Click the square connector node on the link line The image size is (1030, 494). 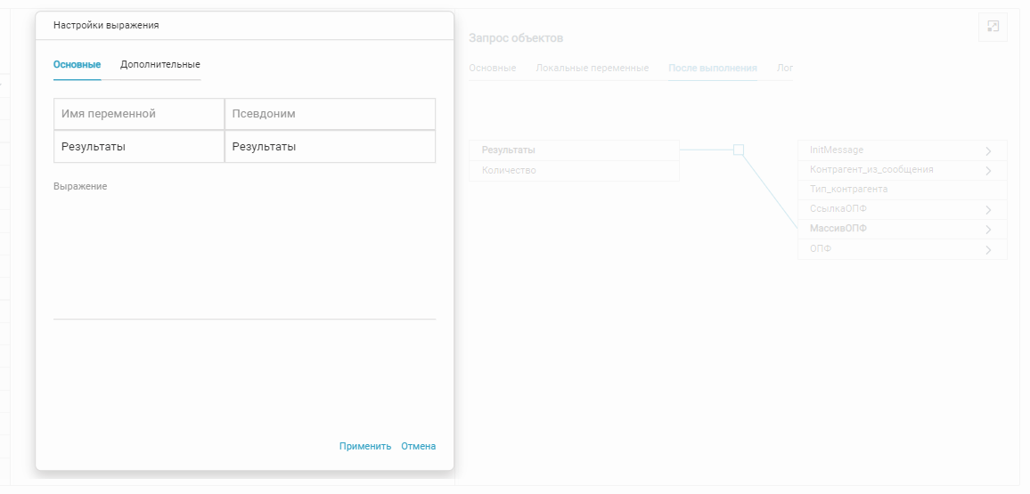738,150
